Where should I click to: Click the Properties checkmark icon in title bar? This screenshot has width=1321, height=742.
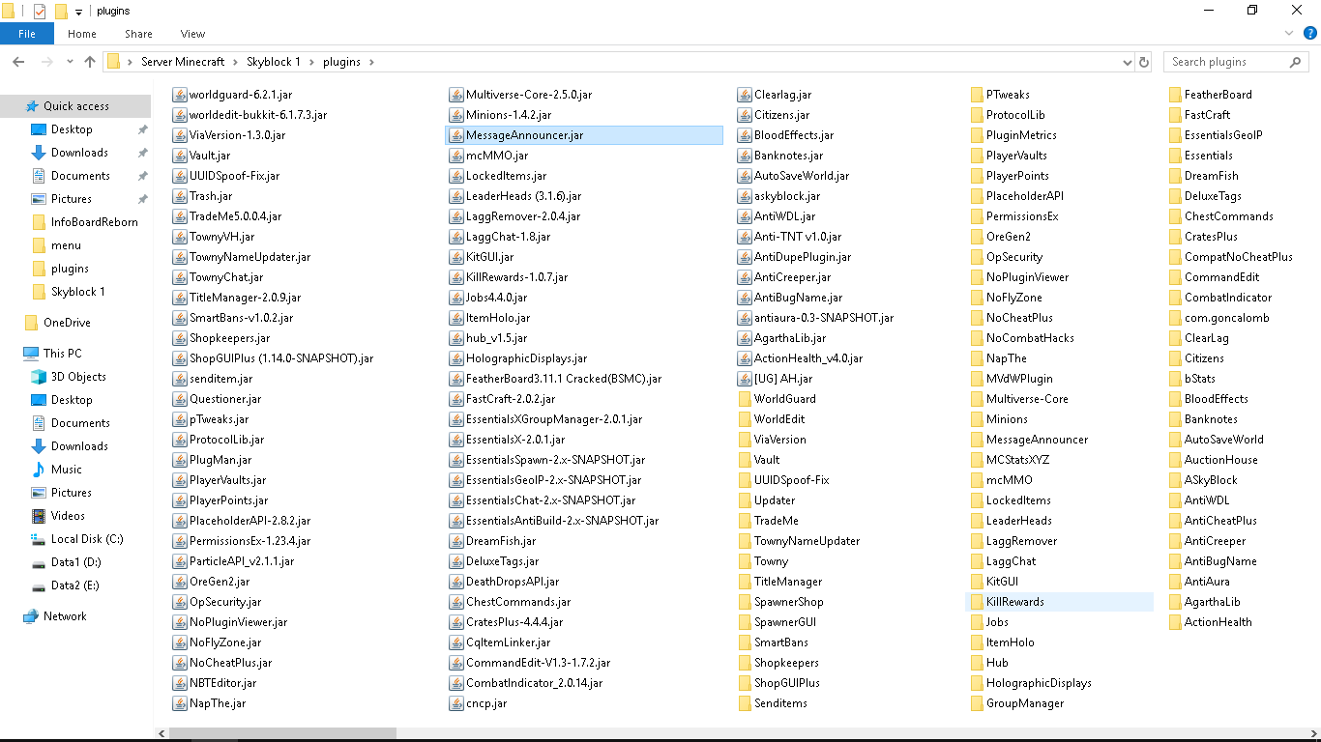(40, 12)
